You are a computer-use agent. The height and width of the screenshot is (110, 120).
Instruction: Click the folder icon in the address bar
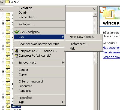[7, 2]
